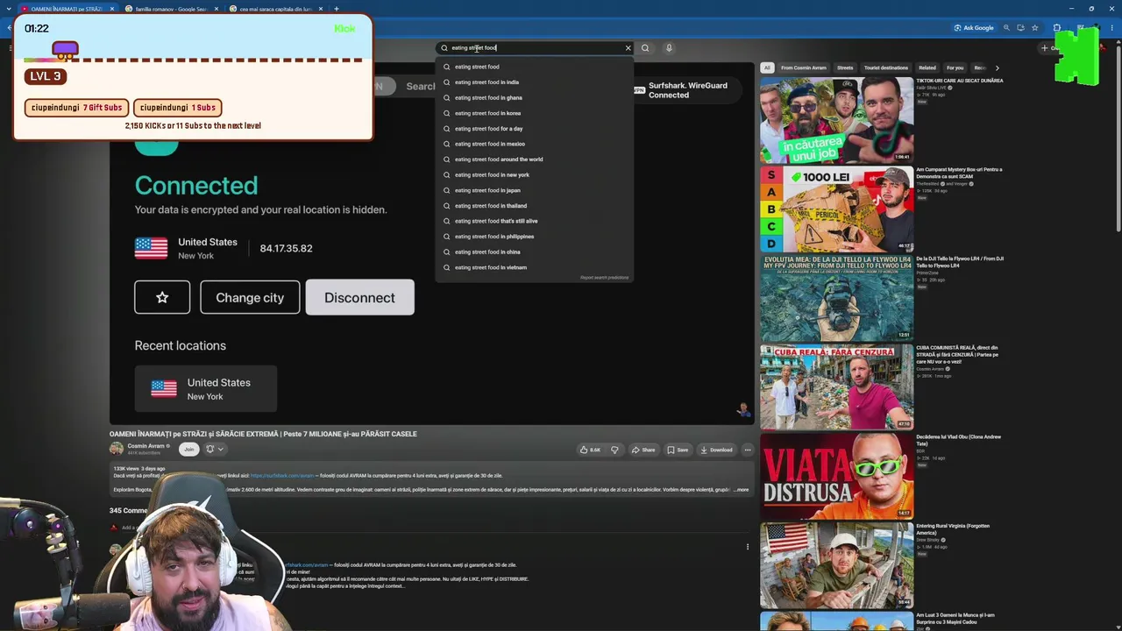Image resolution: width=1122 pixels, height=631 pixels.
Task: Clear the YouTube search box text
Action: (x=628, y=48)
